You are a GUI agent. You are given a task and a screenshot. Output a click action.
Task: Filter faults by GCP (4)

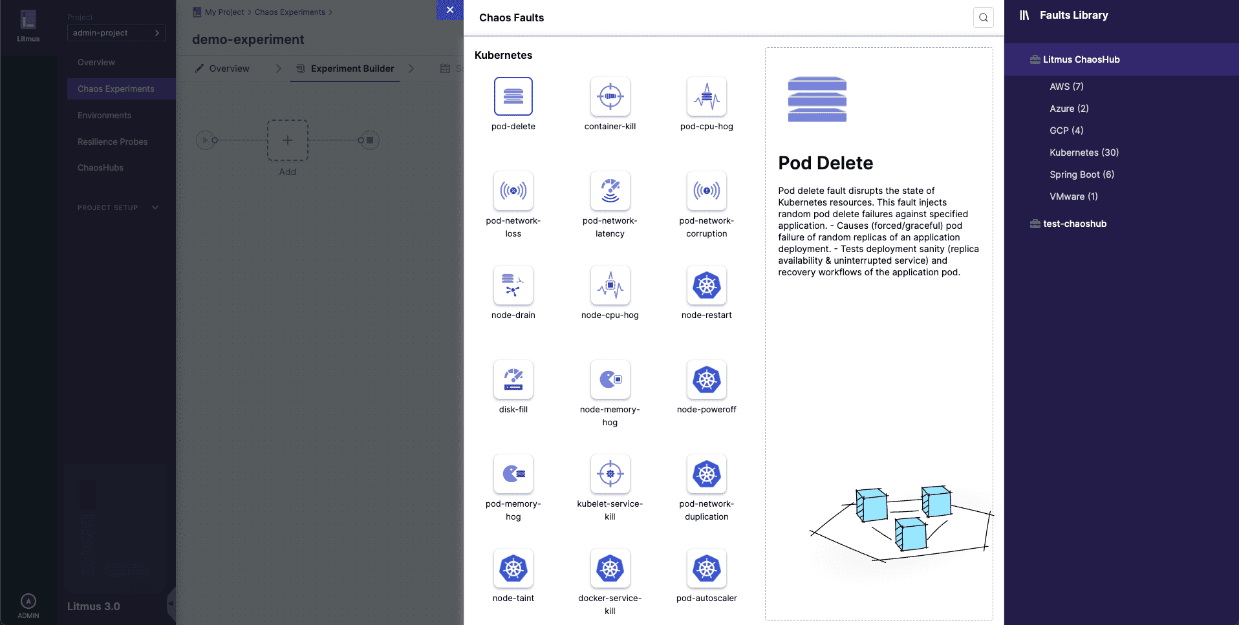tap(1066, 131)
